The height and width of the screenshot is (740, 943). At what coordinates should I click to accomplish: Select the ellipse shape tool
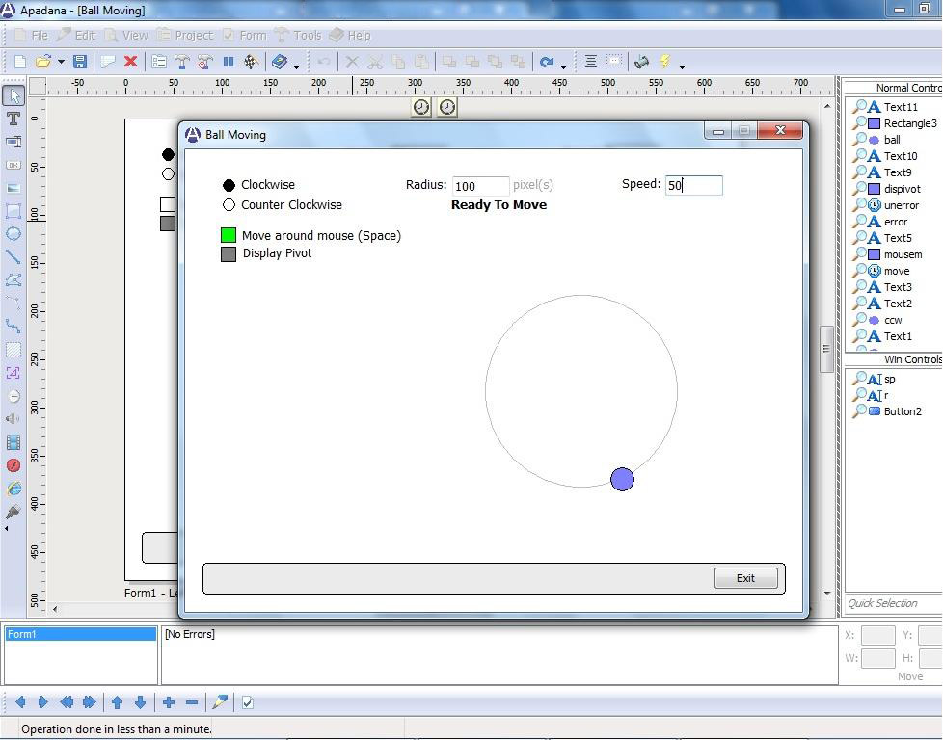tap(13, 234)
